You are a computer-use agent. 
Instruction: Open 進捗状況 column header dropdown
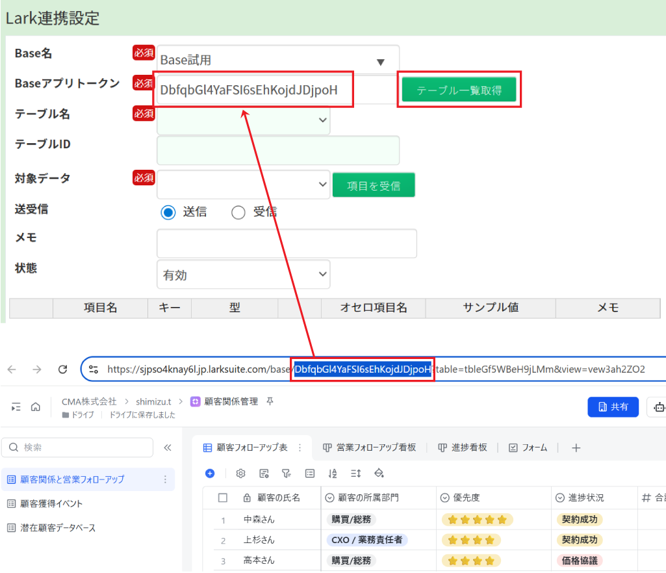click(560, 498)
